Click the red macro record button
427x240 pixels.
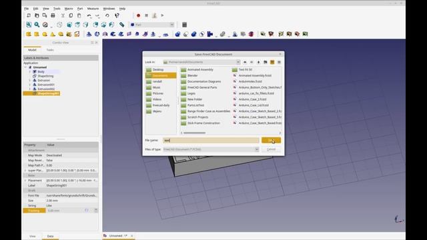click(x=138, y=15)
